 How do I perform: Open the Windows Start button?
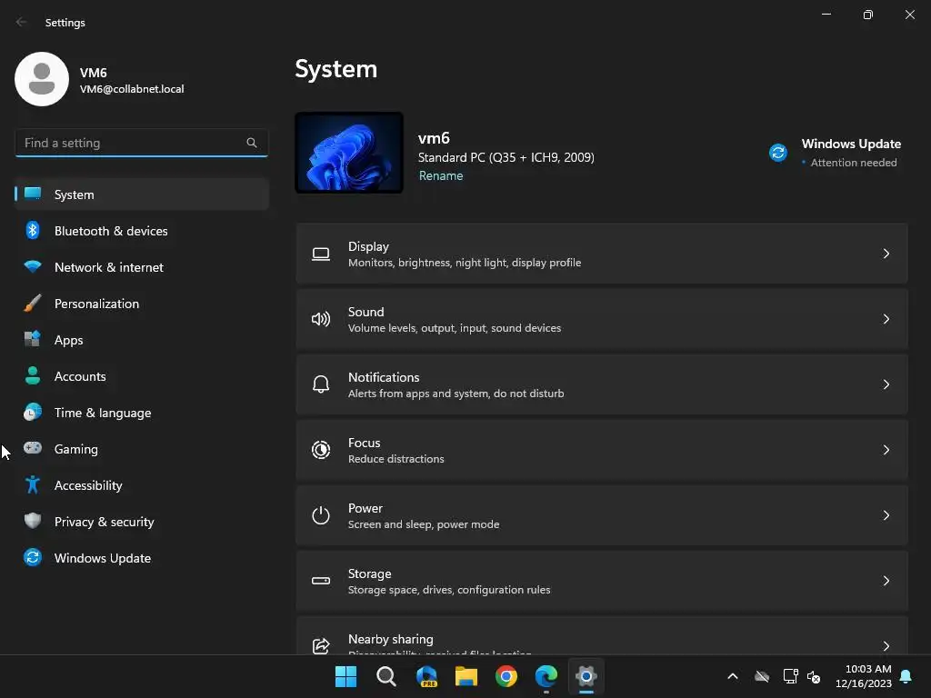(x=345, y=676)
